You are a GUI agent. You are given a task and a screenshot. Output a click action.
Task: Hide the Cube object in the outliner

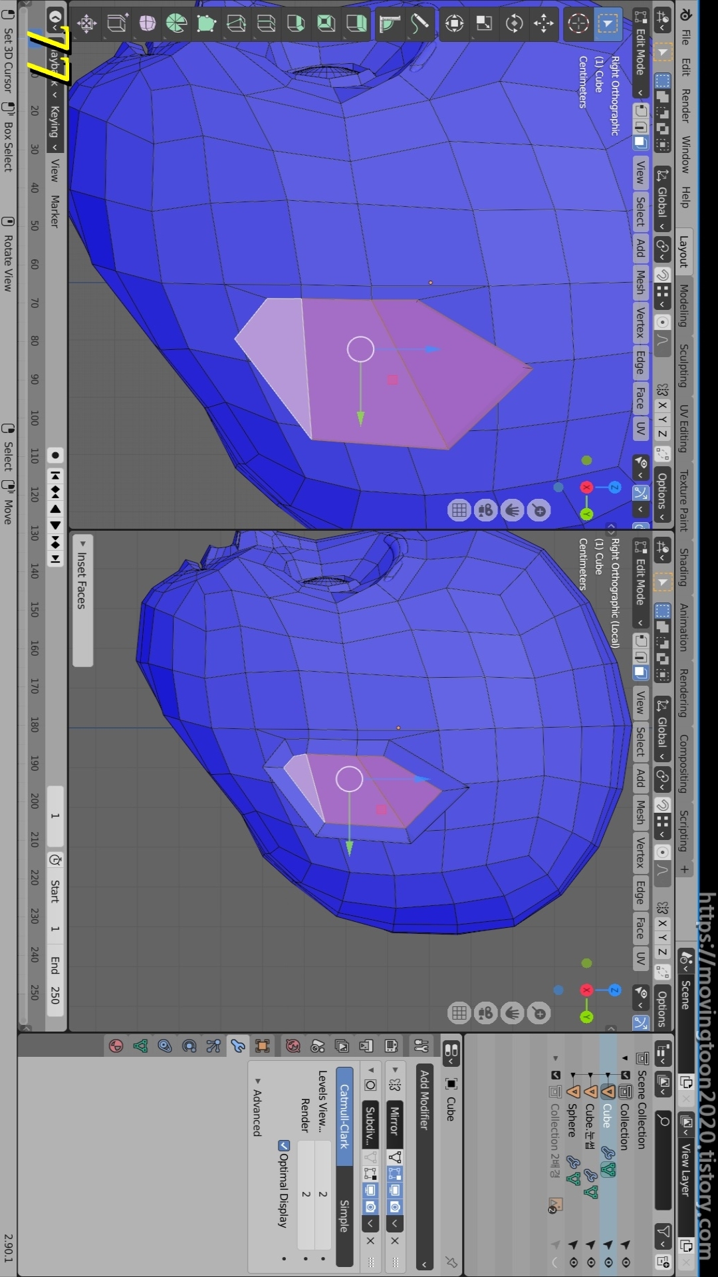tap(608, 1262)
